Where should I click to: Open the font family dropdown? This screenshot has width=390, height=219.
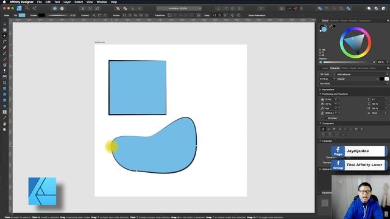pyautogui.click(x=362, y=74)
